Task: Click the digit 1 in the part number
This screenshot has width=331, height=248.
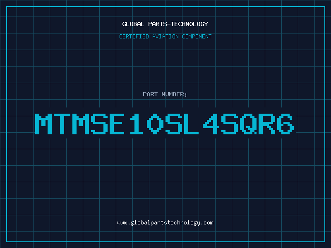Action: point(136,124)
